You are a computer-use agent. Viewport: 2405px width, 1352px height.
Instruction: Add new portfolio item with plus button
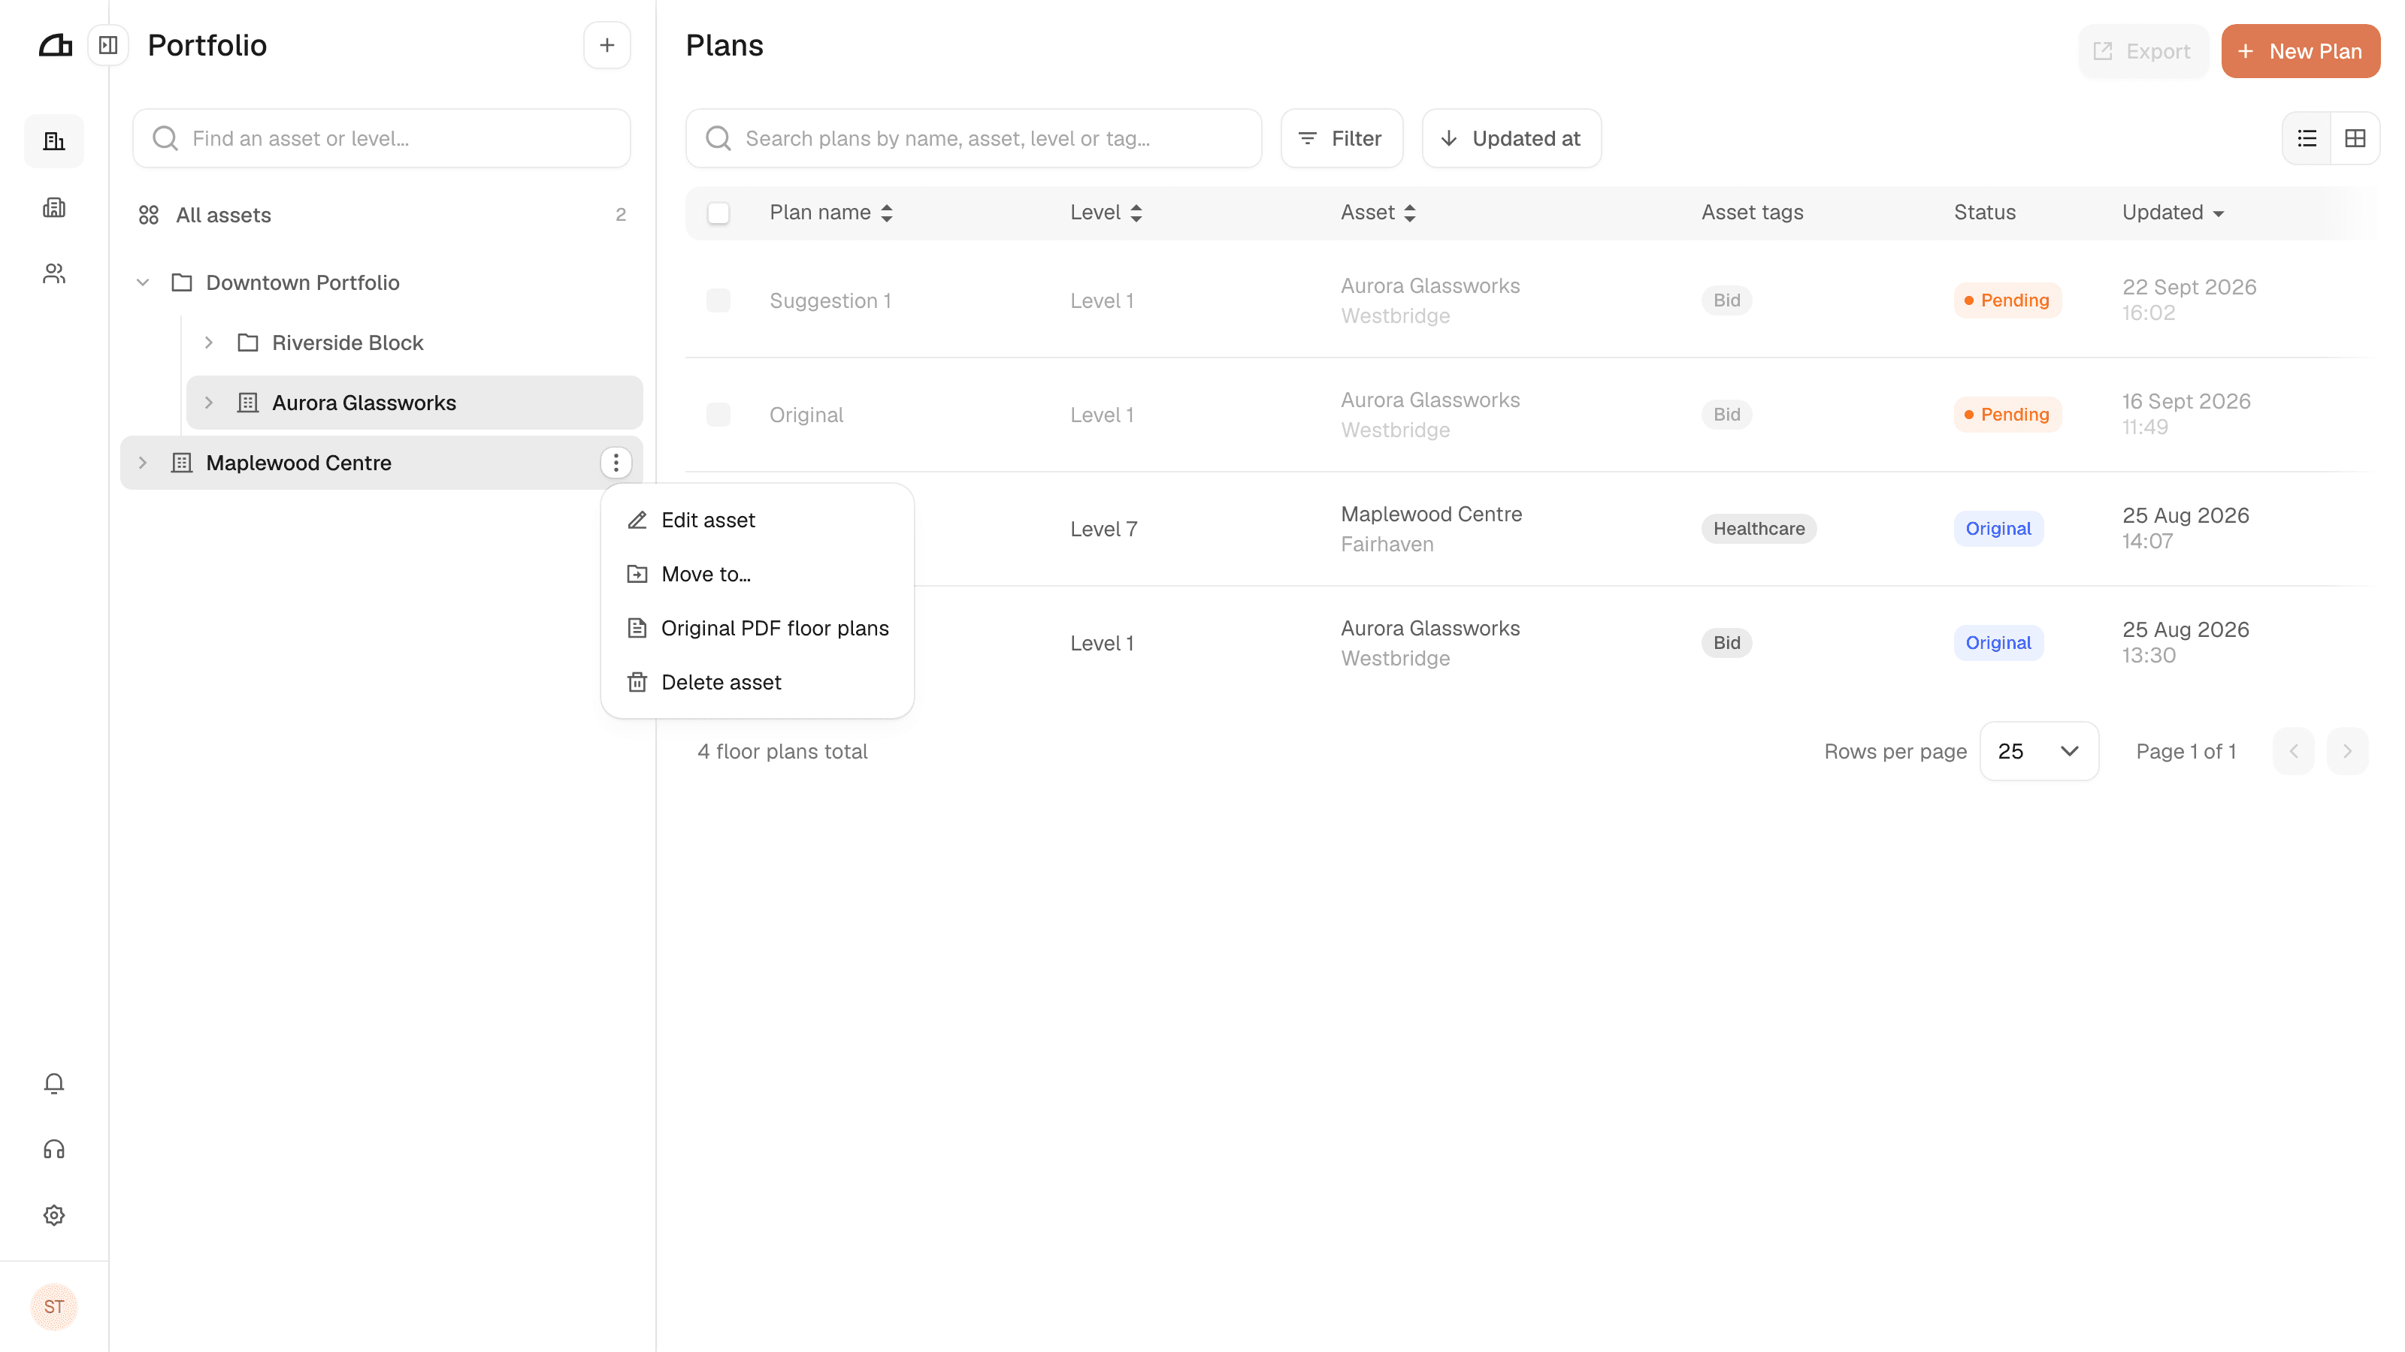pyautogui.click(x=607, y=45)
